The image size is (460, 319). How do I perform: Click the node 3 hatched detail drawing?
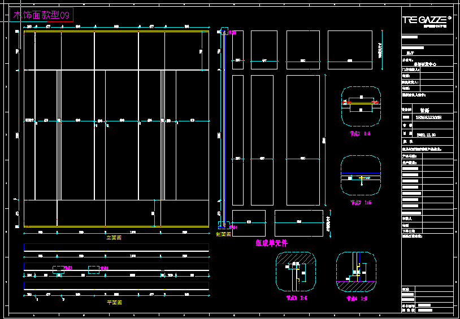[296, 272]
